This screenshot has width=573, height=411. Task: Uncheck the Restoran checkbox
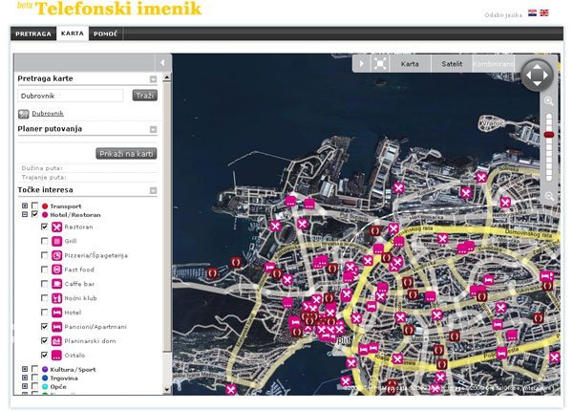(x=44, y=227)
